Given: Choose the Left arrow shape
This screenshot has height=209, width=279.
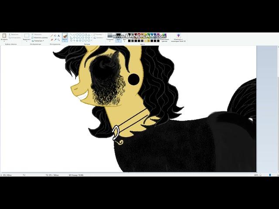Looking at the screenshot, I should (86, 38).
